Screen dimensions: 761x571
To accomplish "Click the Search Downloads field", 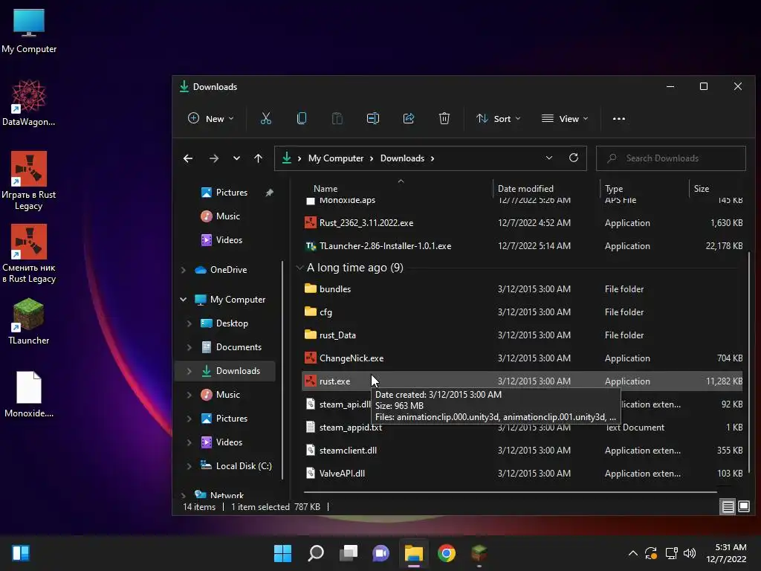I will [671, 158].
